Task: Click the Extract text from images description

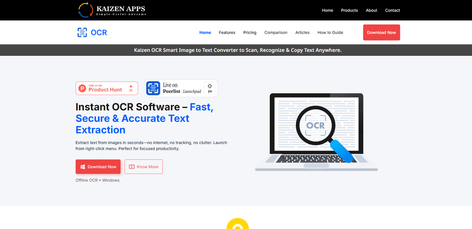Action: pyautogui.click(x=151, y=145)
